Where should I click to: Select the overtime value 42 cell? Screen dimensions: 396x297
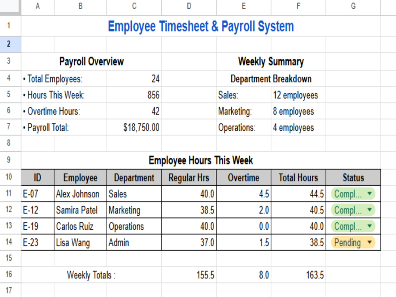[x=134, y=111]
